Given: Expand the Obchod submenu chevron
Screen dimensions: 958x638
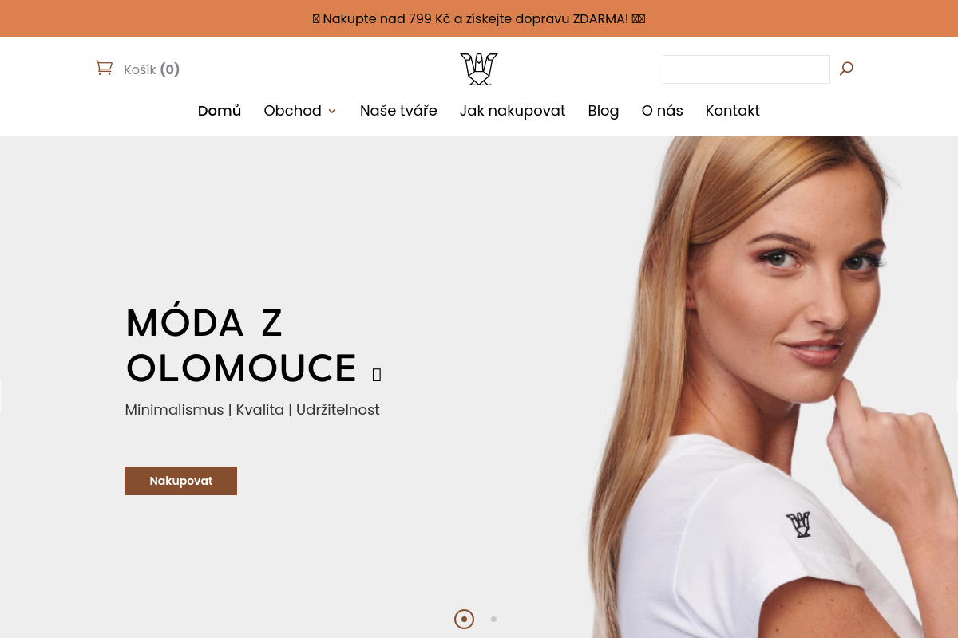Looking at the screenshot, I should (332, 111).
